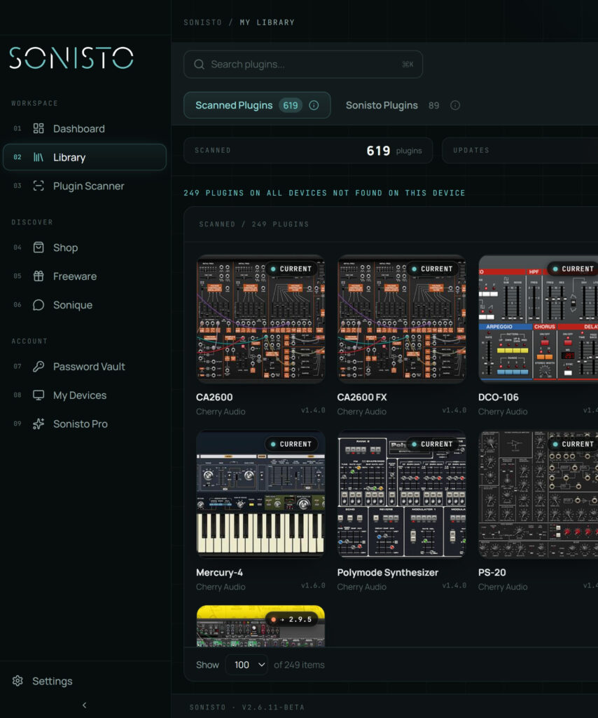The image size is (598, 718).
Task: Click info icon beside Sonisto Plugins count
Action: click(455, 105)
